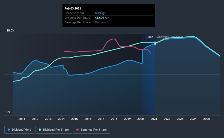The image size is (224, 138).
Task: Select the 2013 x-axis label
Action: coord(48,119)
